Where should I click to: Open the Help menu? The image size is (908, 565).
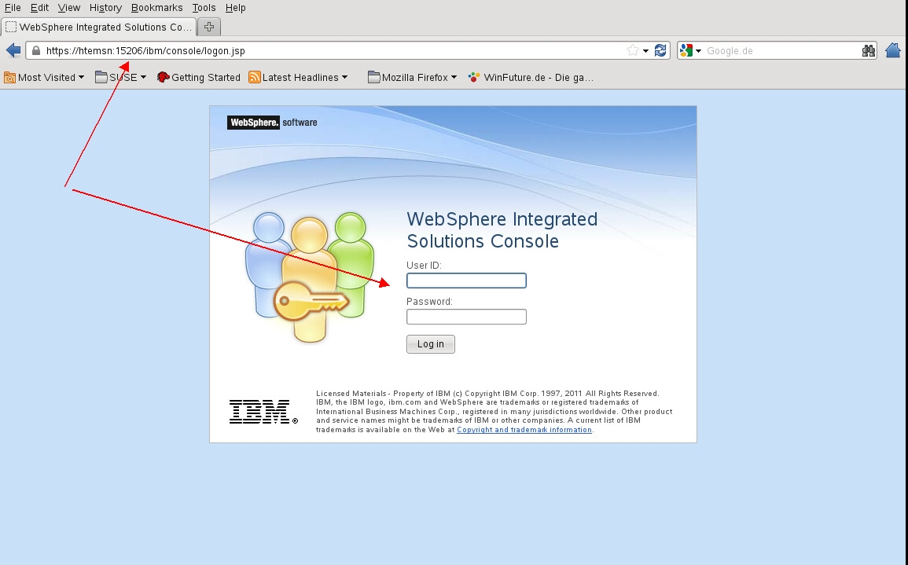tap(236, 8)
